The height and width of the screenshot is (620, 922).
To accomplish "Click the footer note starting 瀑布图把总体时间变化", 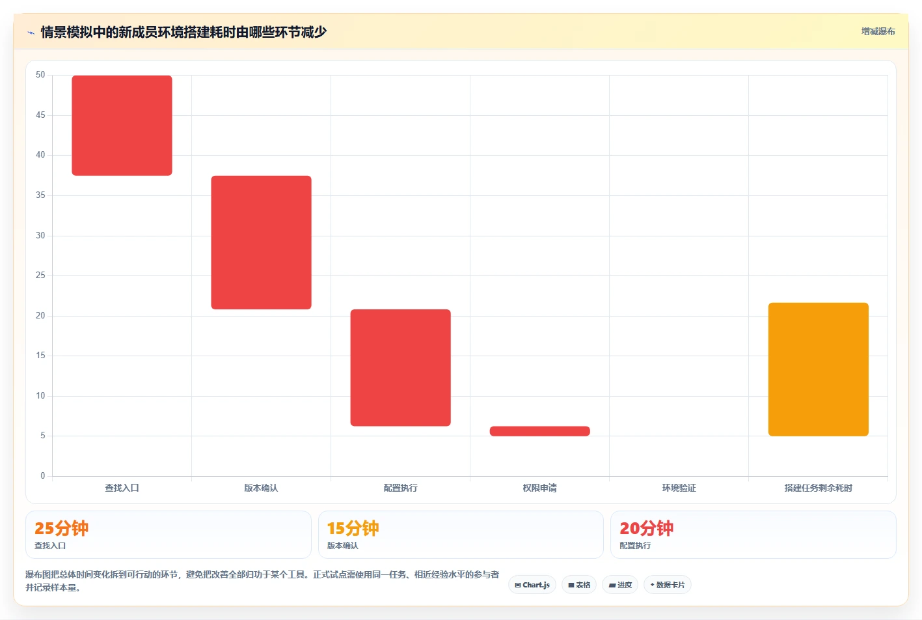I will coord(262,581).
